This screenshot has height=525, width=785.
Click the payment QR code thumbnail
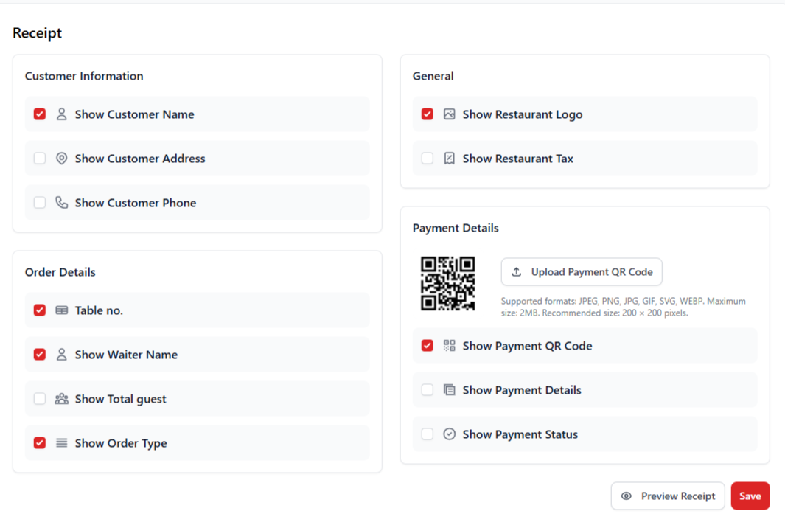click(449, 283)
